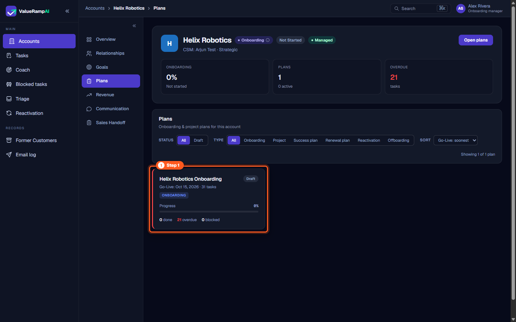
Task: Open Blocked tasks page
Action: click(x=39, y=84)
